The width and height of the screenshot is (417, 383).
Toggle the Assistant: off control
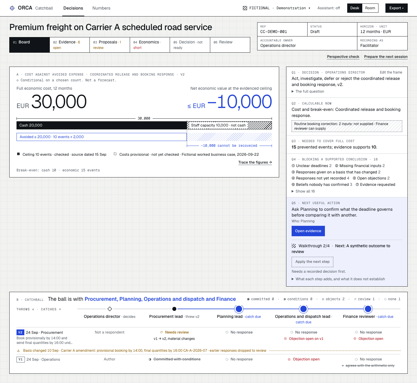[329, 8]
